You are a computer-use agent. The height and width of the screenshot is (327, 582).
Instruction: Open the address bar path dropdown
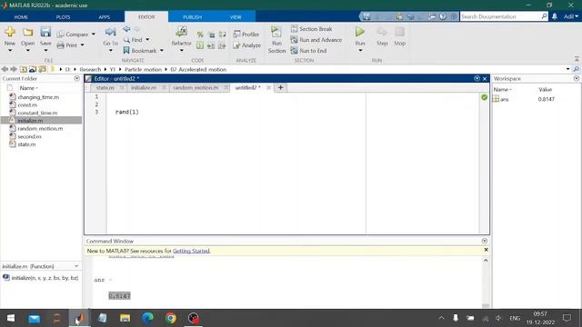[567, 69]
